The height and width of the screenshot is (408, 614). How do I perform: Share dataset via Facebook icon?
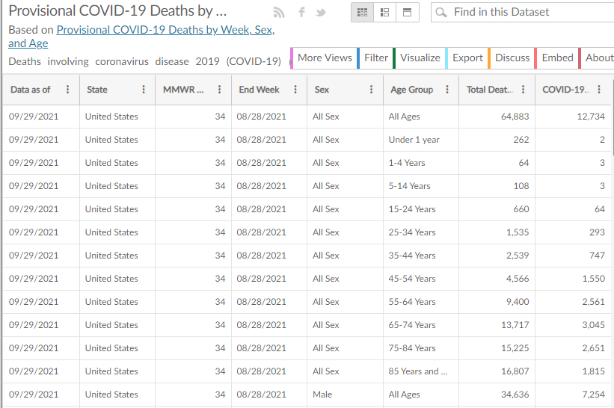pyautogui.click(x=301, y=13)
